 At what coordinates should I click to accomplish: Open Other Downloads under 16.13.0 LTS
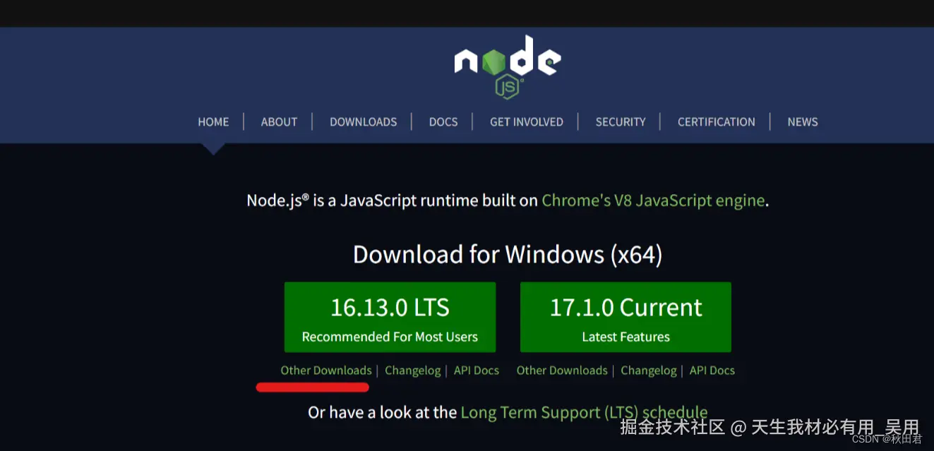326,371
